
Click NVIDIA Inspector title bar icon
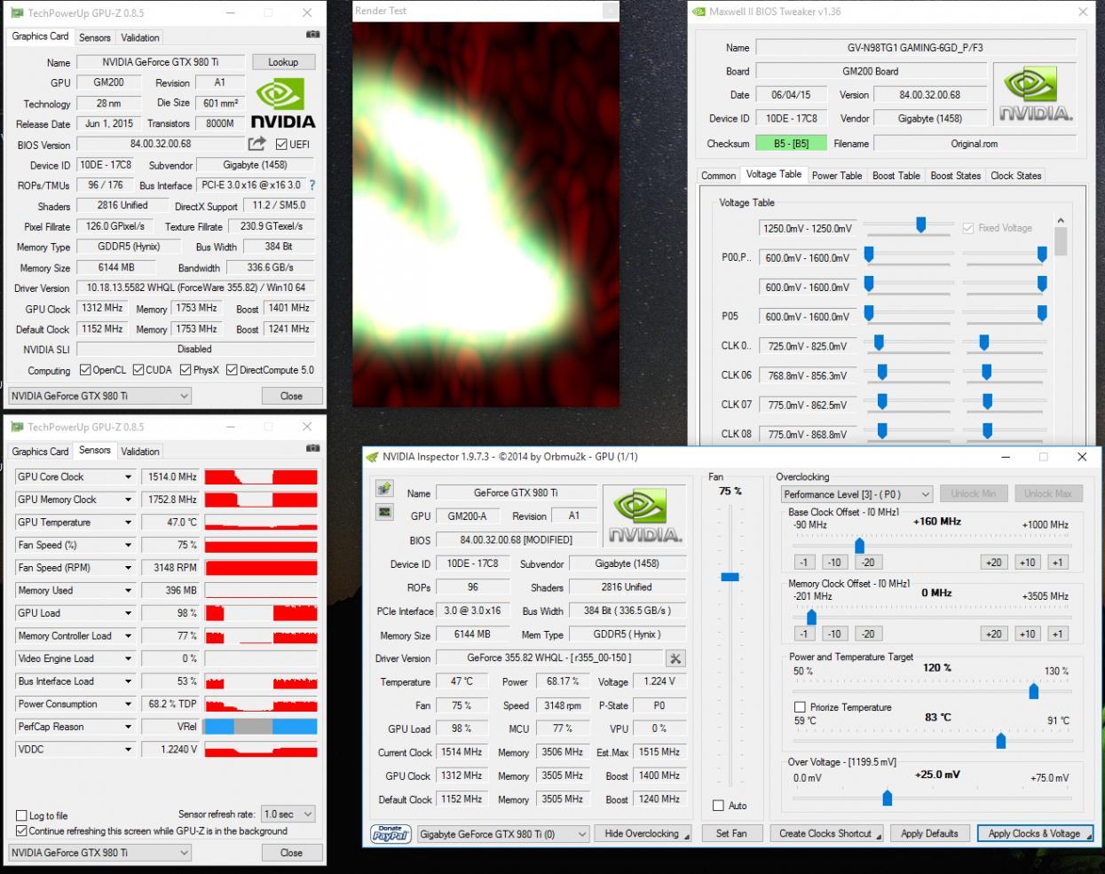(x=372, y=457)
